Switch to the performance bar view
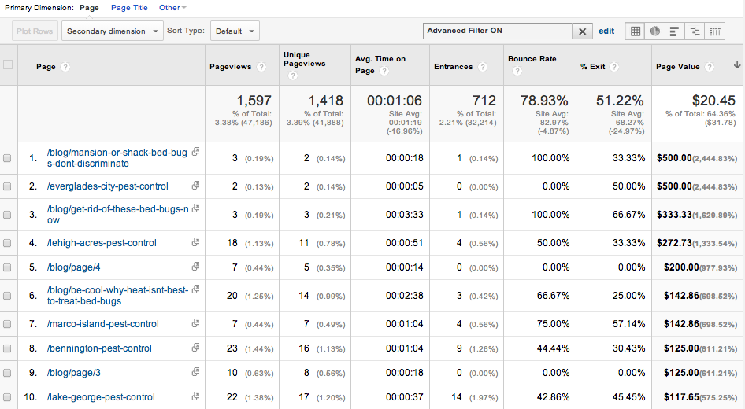 (675, 31)
